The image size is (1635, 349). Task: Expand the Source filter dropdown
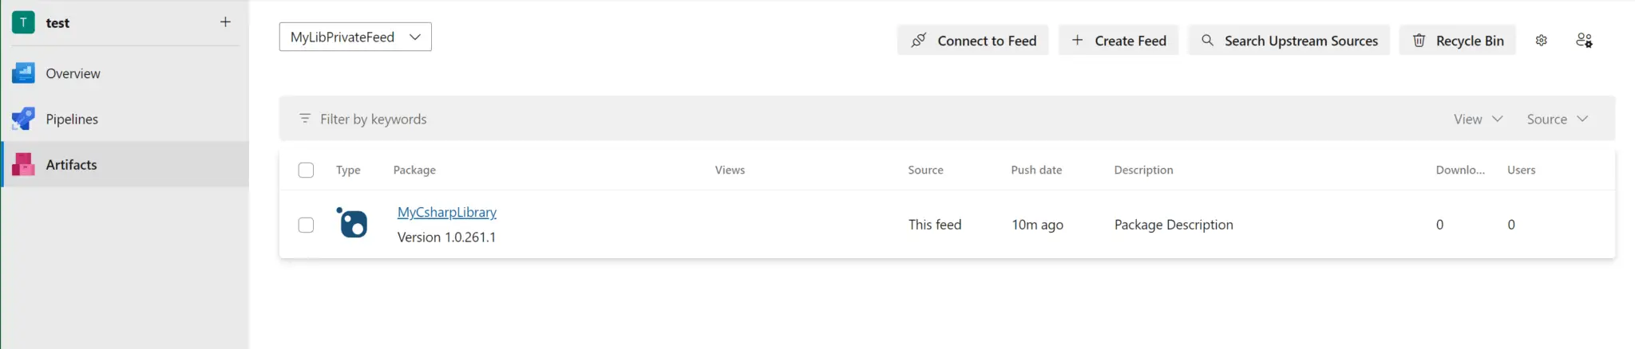click(1557, 119)
